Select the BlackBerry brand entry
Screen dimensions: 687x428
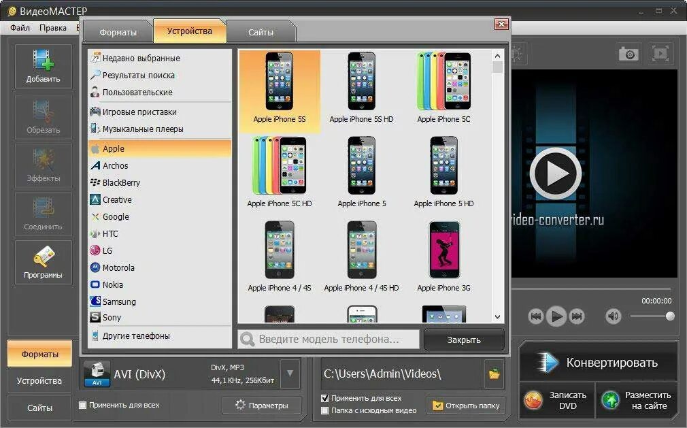[x=159, y=182]
